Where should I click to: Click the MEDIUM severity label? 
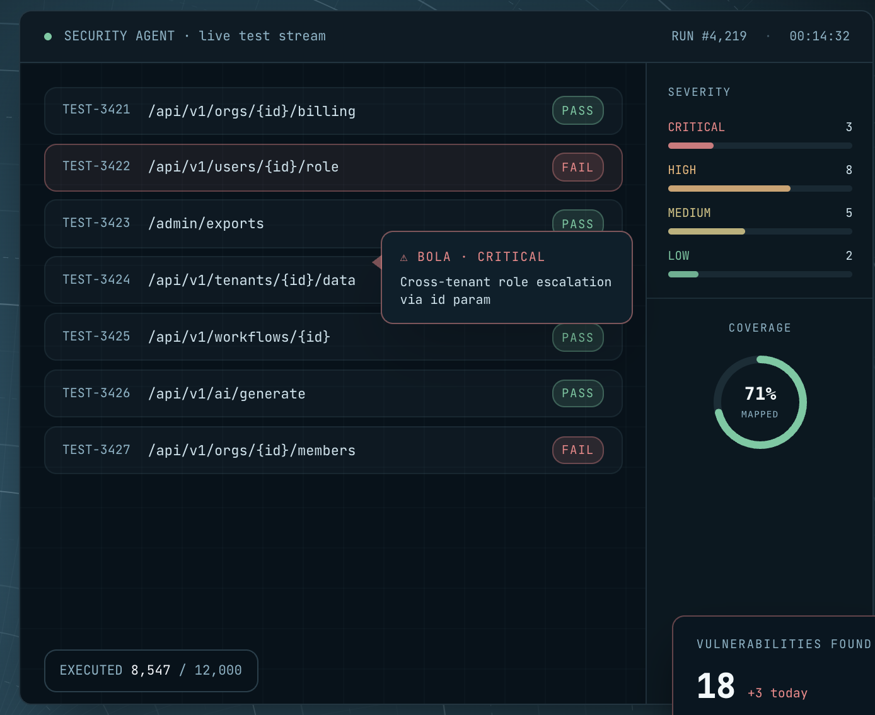tap(689, 213)
